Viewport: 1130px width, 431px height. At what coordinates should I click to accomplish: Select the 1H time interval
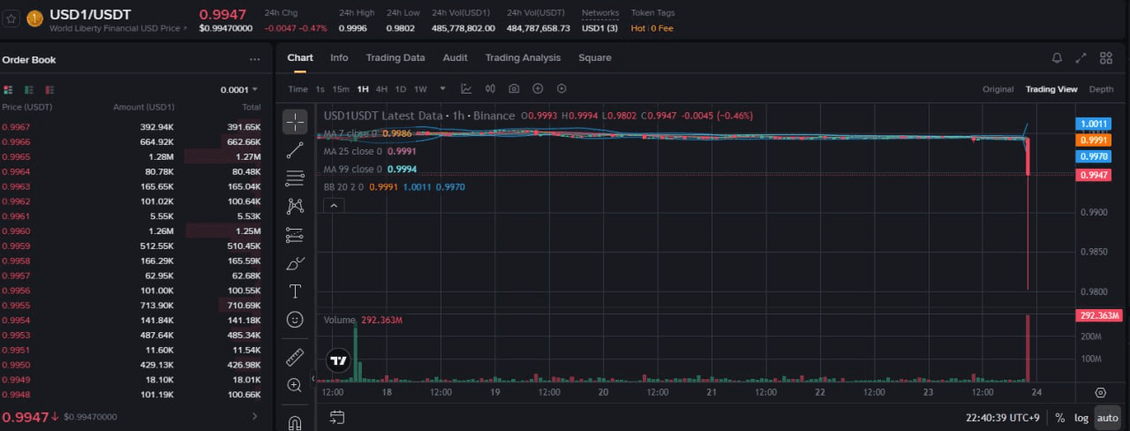(x=363, y=89)
